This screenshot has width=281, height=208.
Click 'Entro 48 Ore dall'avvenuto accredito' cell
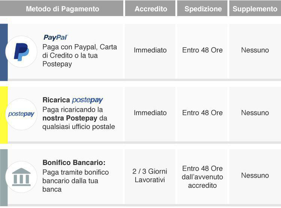pyautogui.click(x=202, y=177)
